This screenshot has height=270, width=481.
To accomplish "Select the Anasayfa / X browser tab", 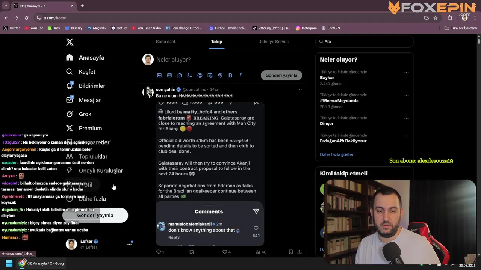I will [x=43, y=6].
